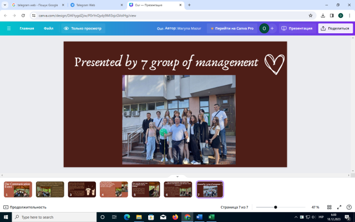
Task: Click the Type here to search box
Action: click(x=54, y=217)
